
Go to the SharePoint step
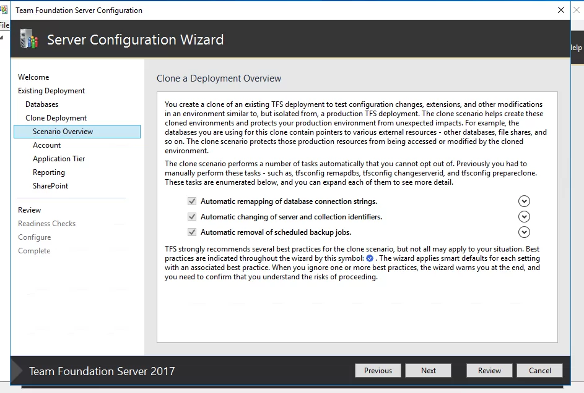[x=51, y=186]
